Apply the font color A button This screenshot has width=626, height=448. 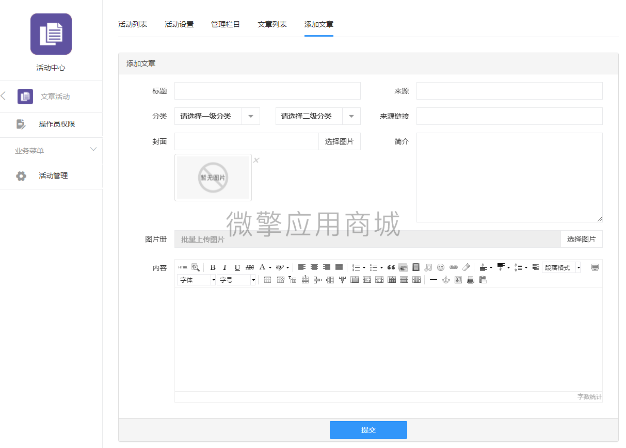(262, 267)
